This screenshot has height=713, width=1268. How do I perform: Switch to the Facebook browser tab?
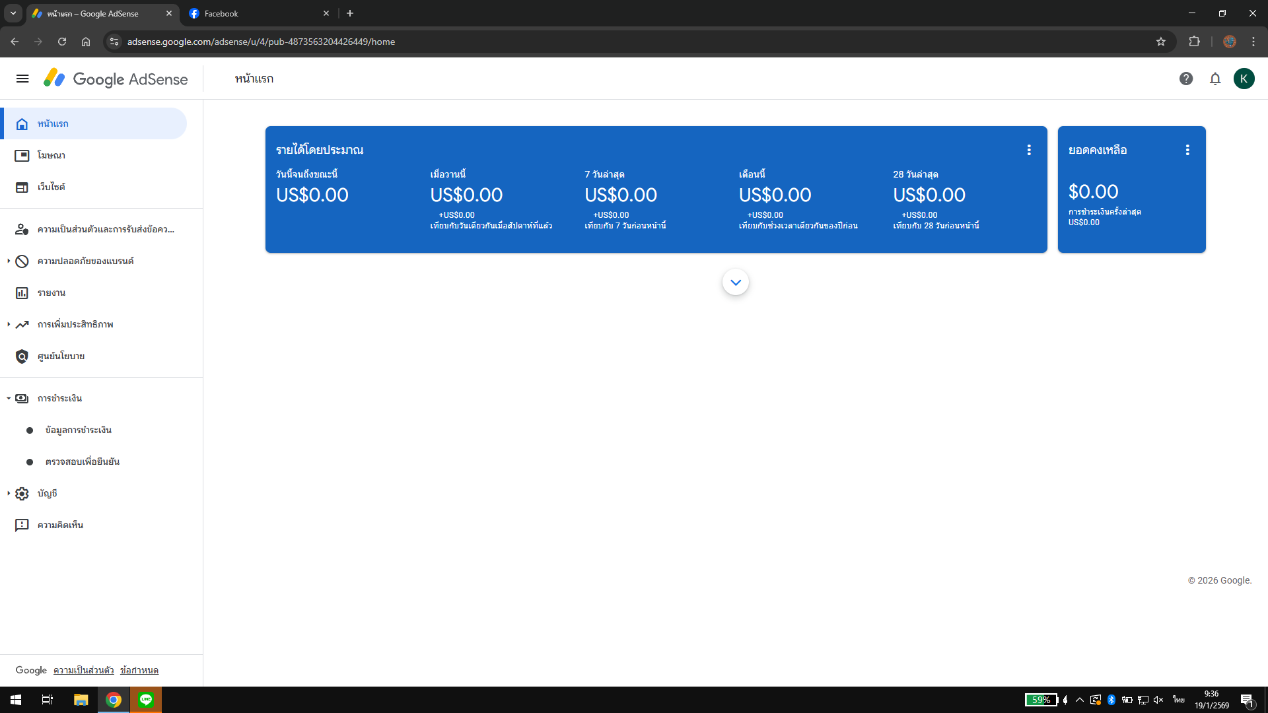258,13
